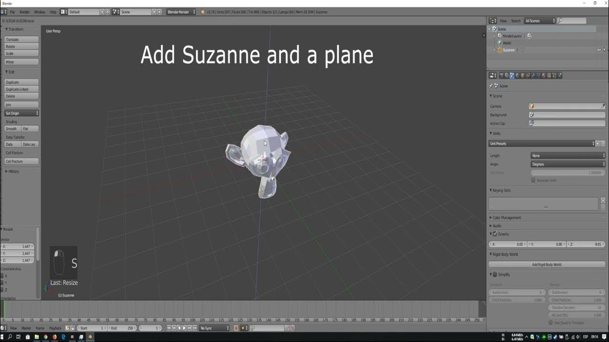609x342 pixels.
Task: Open the No Sync playback dropdown
Action: pos(214,328)
